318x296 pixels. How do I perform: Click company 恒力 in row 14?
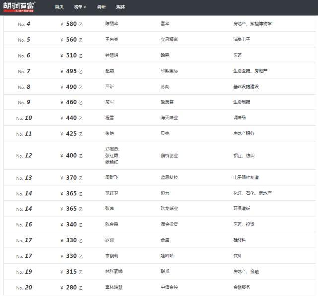pos(165,193)
